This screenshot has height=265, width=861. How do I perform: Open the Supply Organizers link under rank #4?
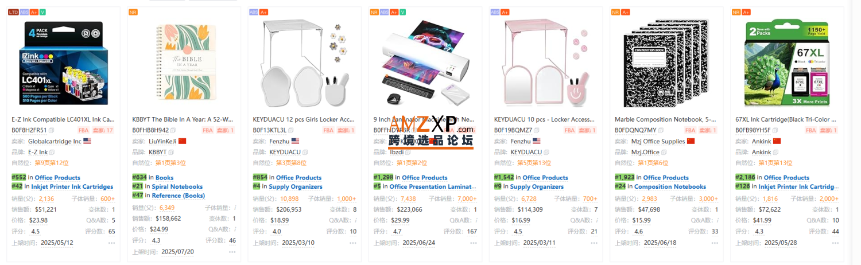click(296, 187)
